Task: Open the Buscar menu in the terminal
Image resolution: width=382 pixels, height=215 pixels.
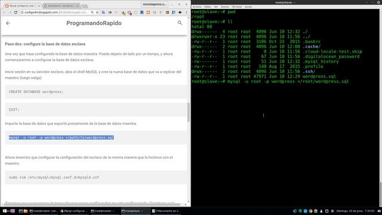Action: [x=225, y=7]
